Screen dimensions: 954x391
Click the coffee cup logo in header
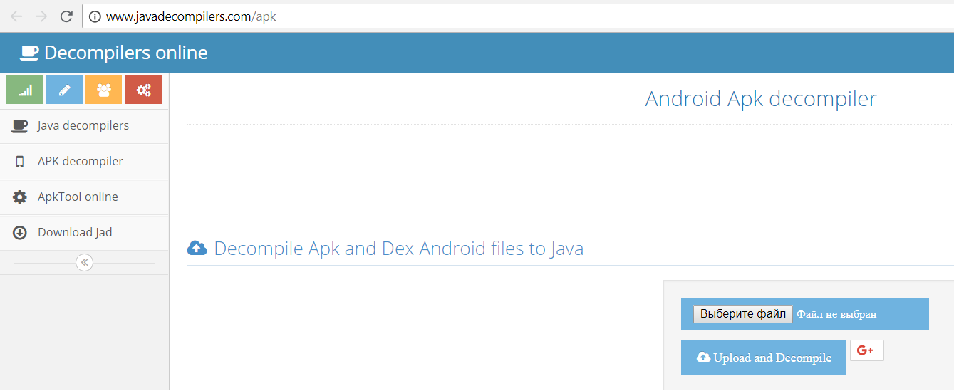[29, 53]
